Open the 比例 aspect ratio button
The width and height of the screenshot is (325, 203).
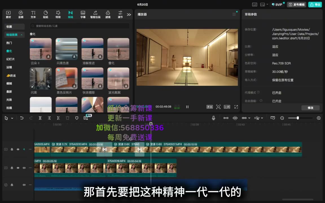point(227,107)
